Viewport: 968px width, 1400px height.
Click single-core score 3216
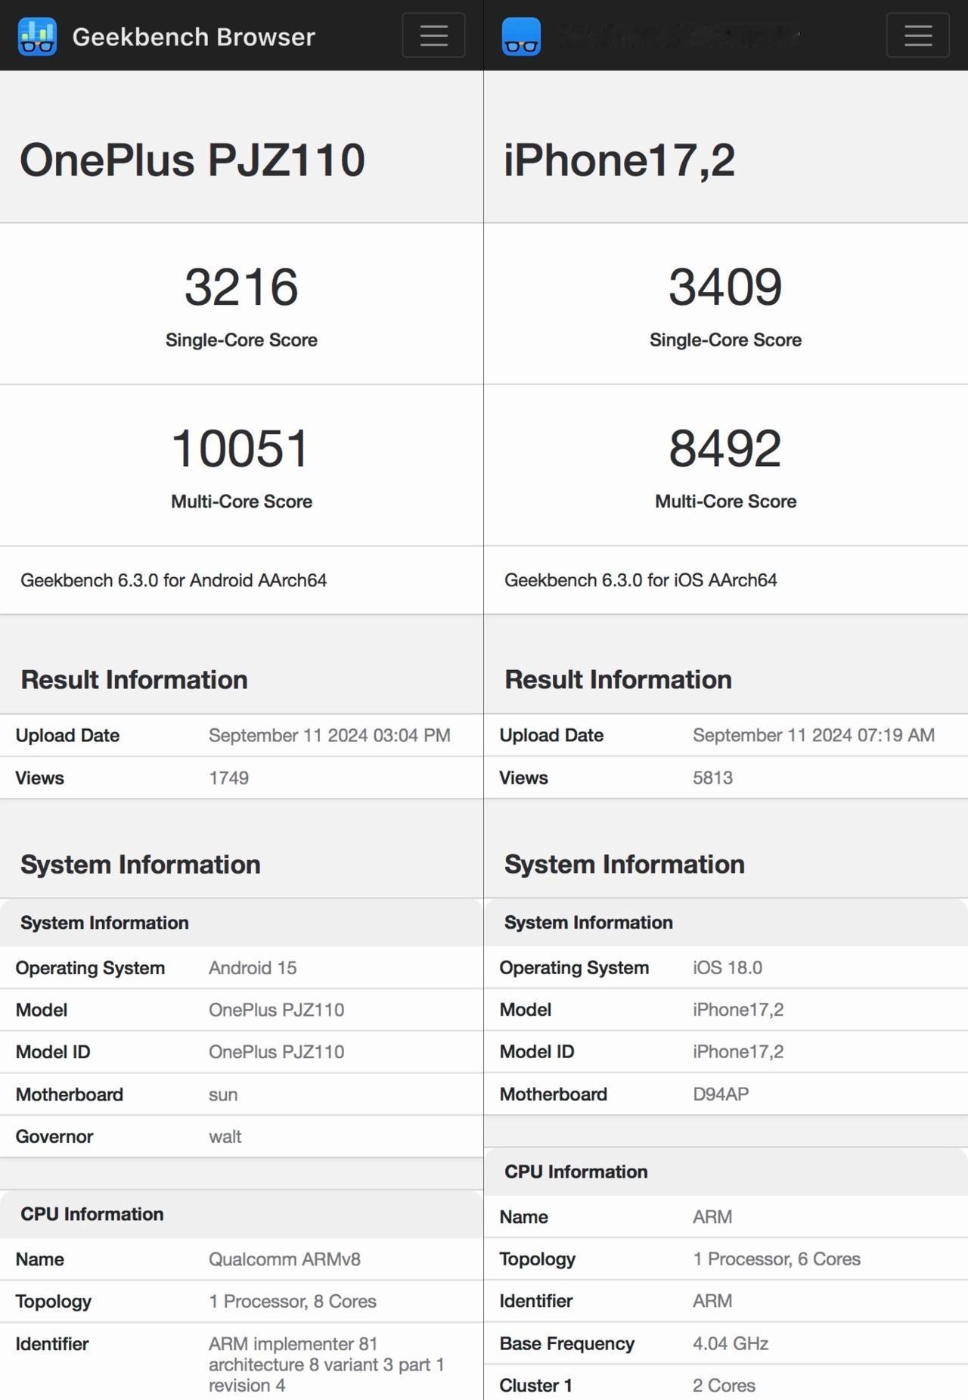coord(241,287)
